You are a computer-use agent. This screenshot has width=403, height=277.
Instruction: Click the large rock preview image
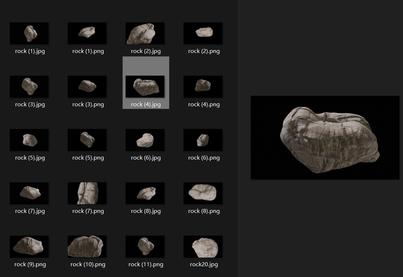(325, 138)
